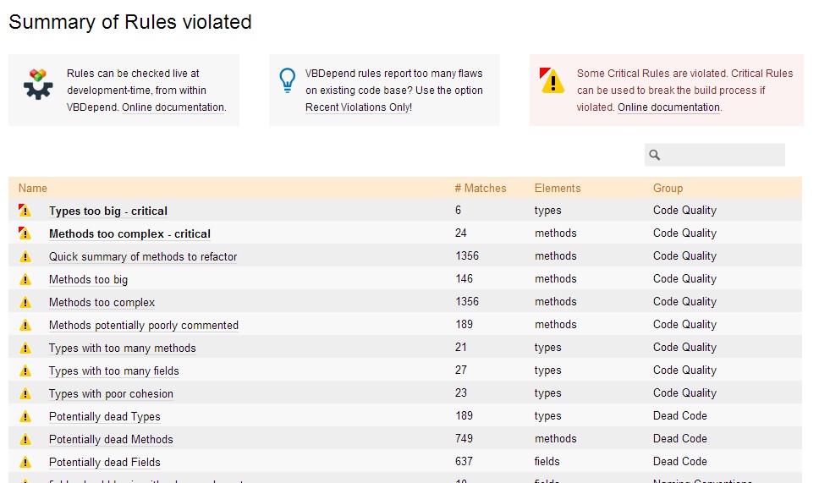Open Online documentation link under VBDepend live rules
819x483 pixels.
coord(173,107)
